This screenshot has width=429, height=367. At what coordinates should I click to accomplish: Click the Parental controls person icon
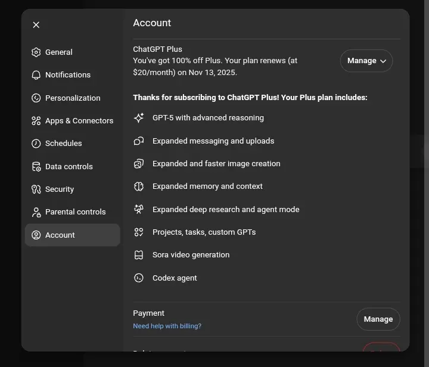[x=36, y=212]
